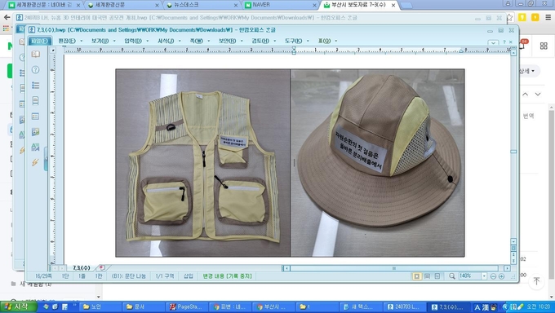
Task: Toggle 변경 내용 기록 중지 tracking status
Action: pos(227,276)
